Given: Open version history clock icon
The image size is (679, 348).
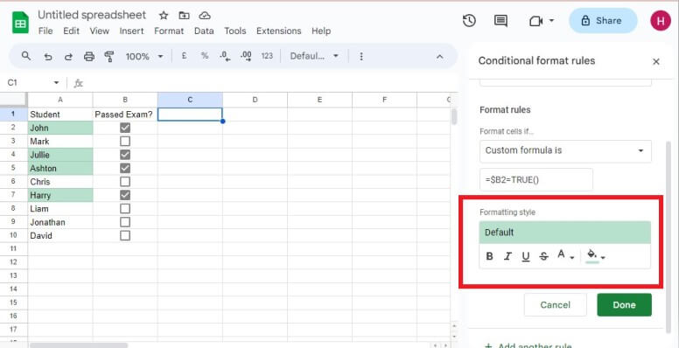Looking at the screenshot, I should point(469,21).
